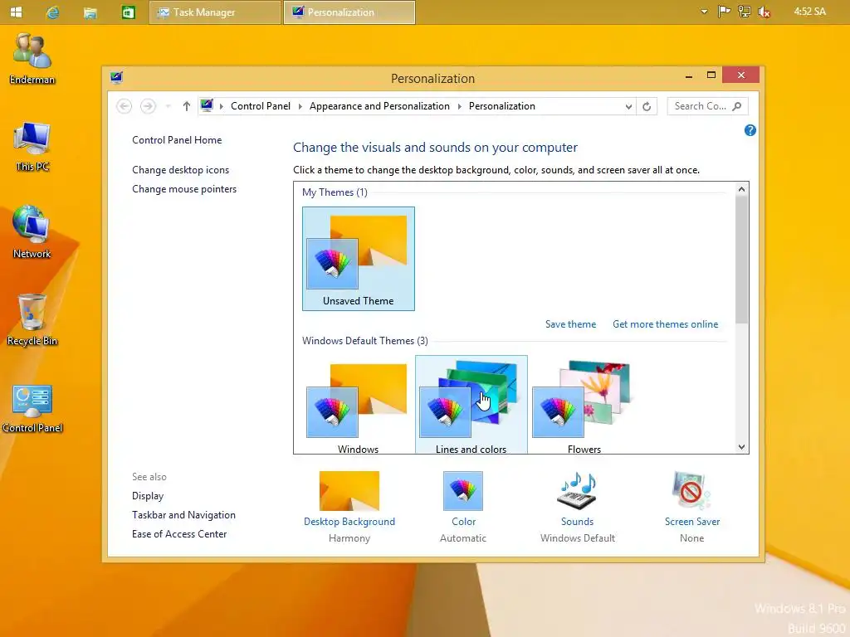Select the Personalization taskbar button
This screenshot has height=637, width=850.
(x=349, y=12)
